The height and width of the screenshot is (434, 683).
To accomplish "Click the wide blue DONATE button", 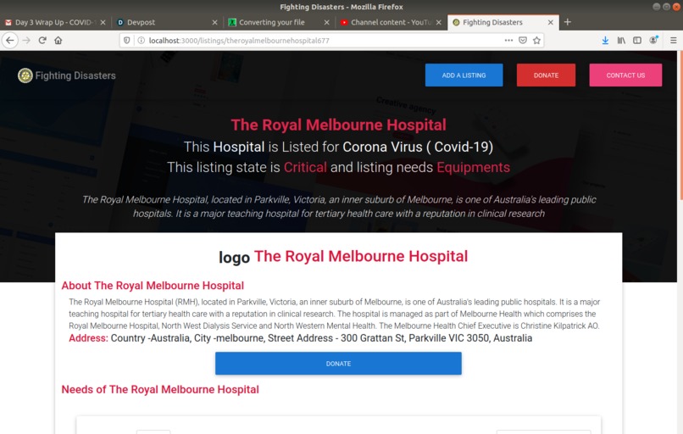I will point(338,364).
